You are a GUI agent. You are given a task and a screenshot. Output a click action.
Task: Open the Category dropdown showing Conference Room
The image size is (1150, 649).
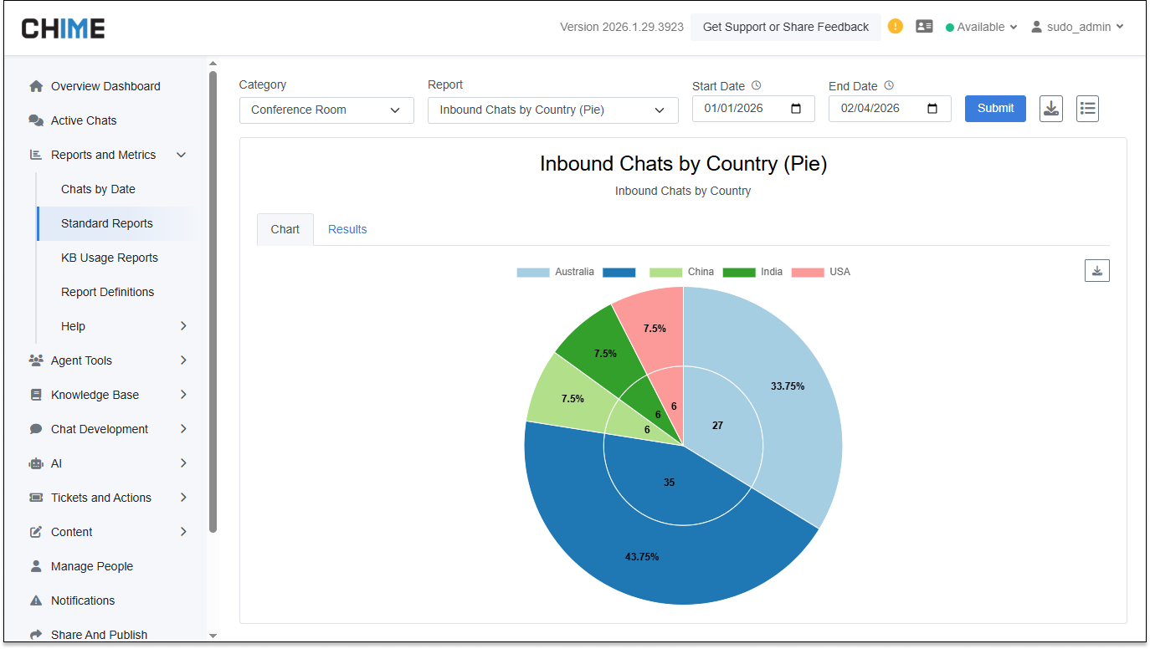pos(326,110)
